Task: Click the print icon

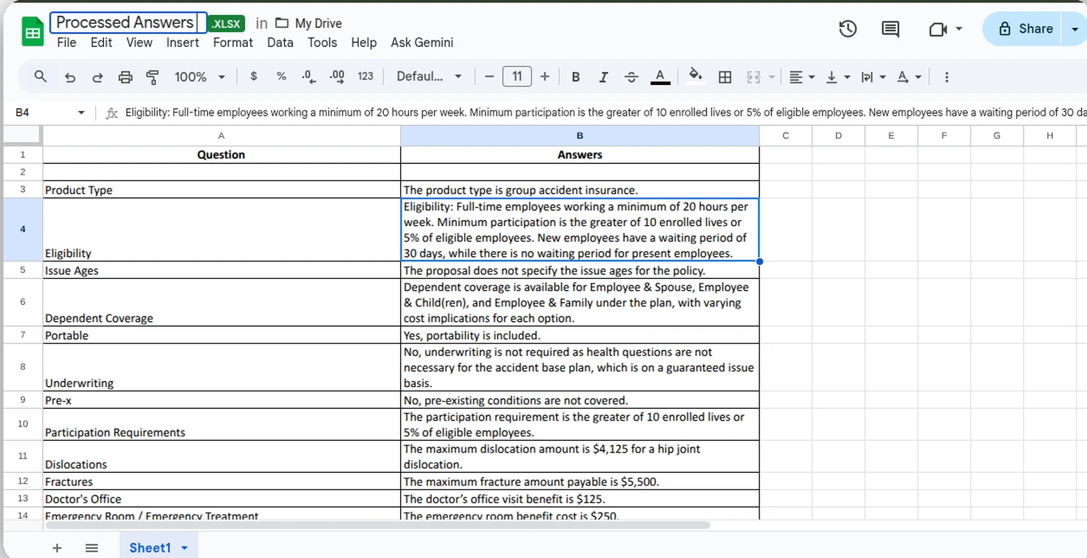Action: click(x=125, y=77)
